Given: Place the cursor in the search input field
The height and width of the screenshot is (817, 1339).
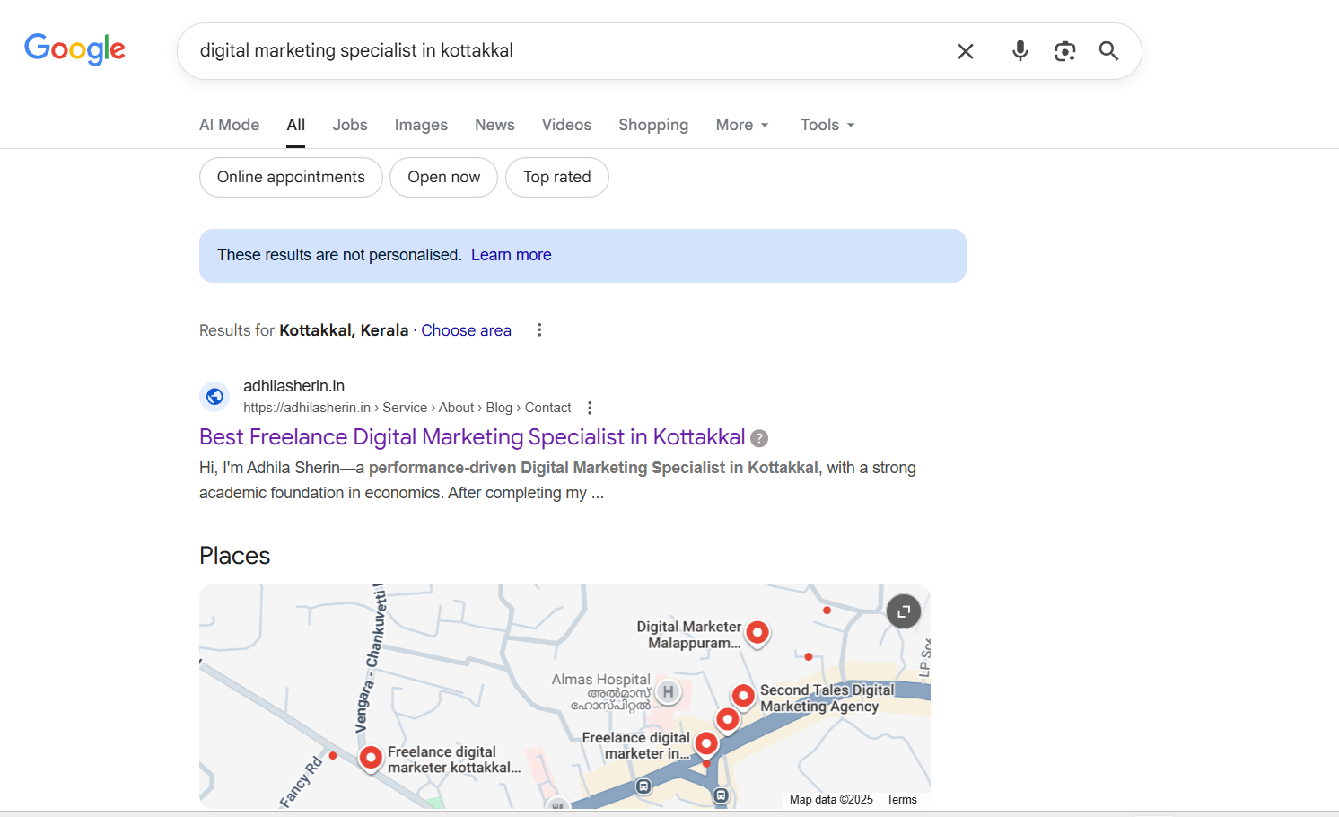Looking at the screenshot, I should click(538, 51).
